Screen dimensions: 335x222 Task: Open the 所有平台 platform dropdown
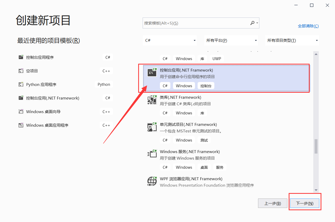coord(231,40)
